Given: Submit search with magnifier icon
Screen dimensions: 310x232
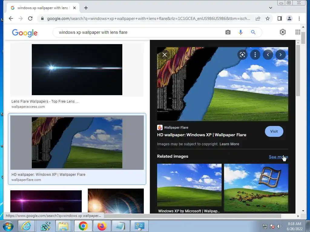Looking at the screenshot, I should (x=253, y=32).
